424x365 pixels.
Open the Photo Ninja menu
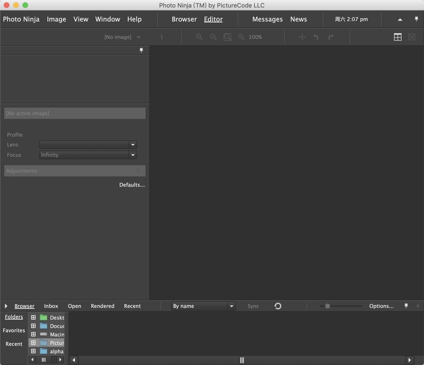(x=21, y=19)
